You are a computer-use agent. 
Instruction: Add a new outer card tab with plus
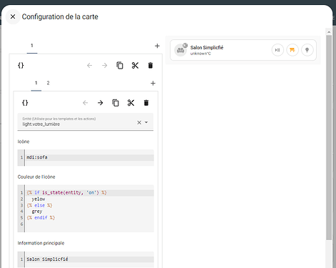pos(157,46)
